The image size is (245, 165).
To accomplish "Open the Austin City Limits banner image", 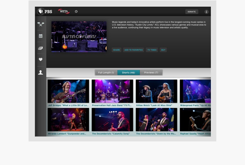I will point(79,37).
